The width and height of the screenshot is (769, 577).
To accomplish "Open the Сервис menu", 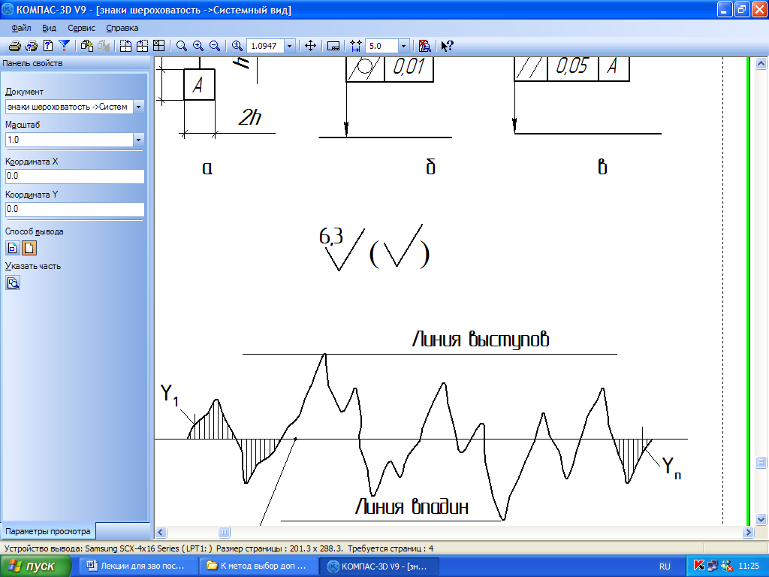I will point(81,28).
